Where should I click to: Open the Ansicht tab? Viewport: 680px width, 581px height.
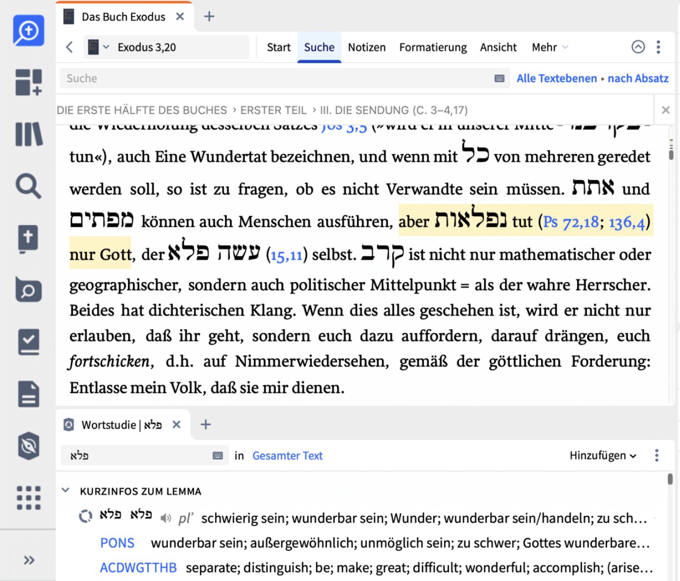point(498,47)
